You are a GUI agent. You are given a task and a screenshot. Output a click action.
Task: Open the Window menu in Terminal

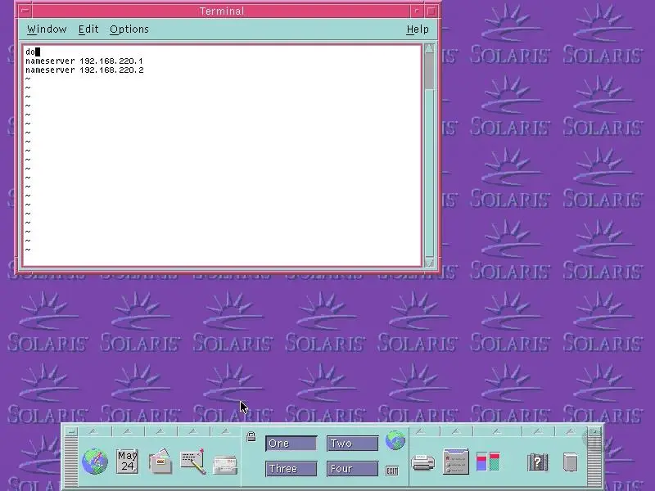tap(47, 29)
